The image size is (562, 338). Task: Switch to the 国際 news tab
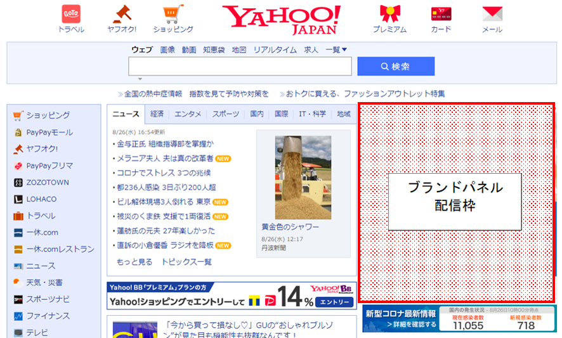(282, 114)
